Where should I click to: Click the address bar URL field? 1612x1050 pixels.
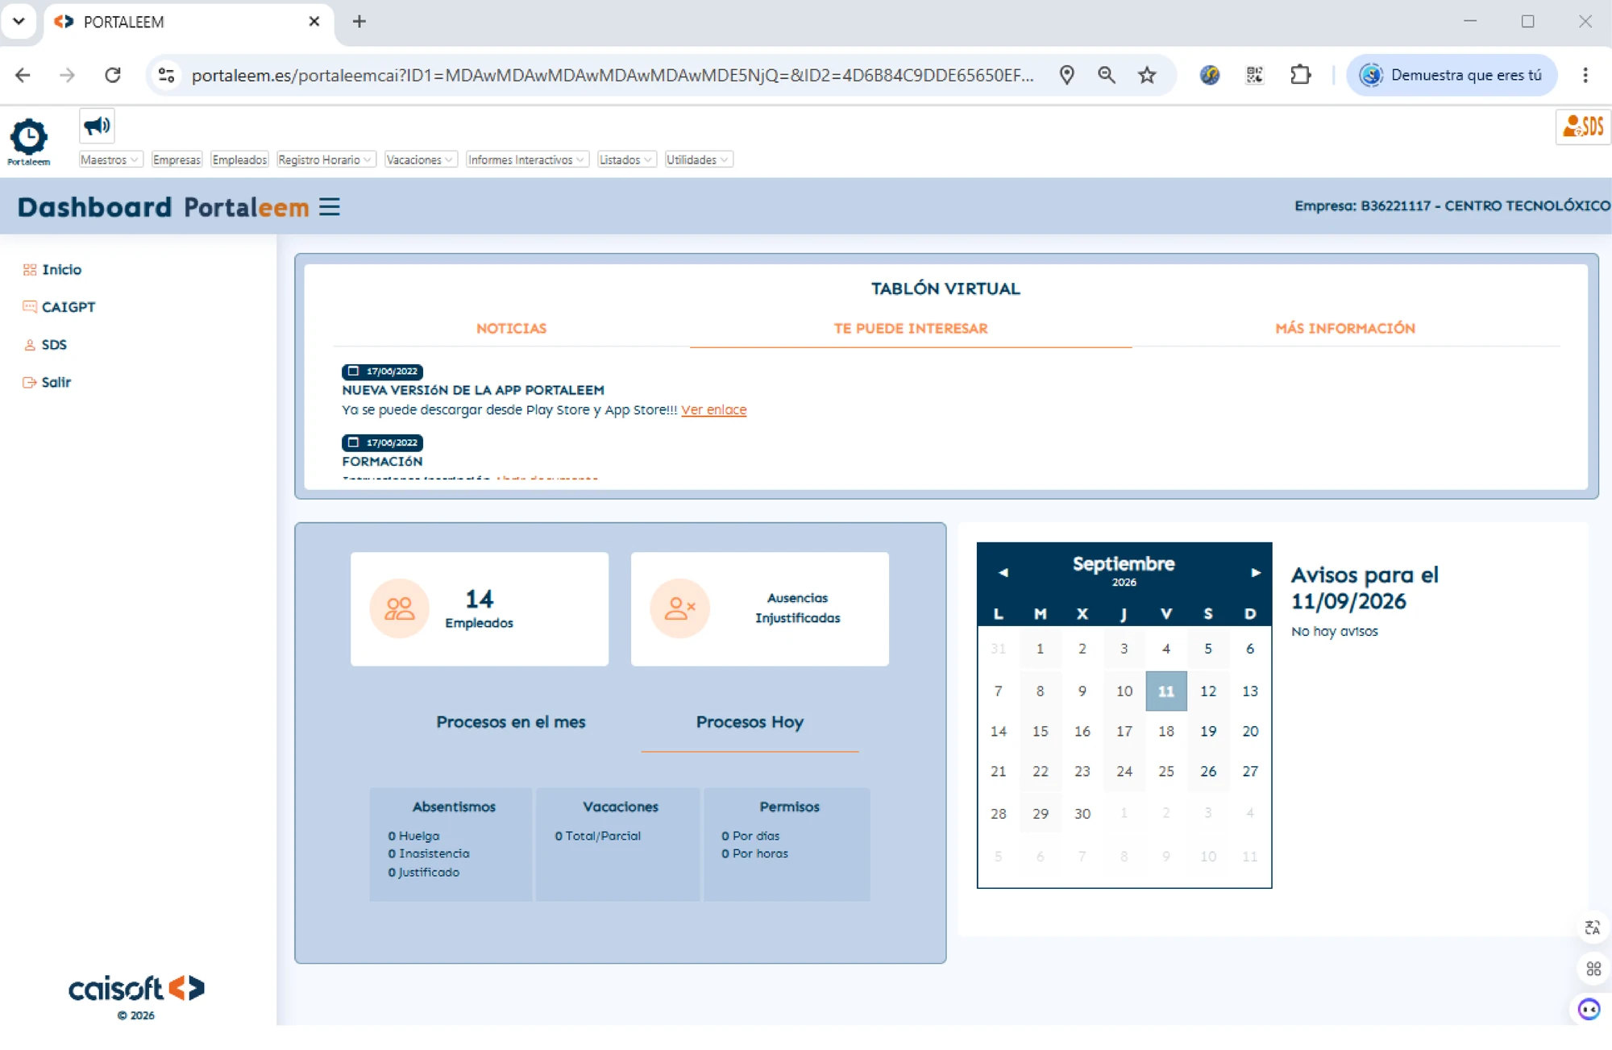(613, 75)
